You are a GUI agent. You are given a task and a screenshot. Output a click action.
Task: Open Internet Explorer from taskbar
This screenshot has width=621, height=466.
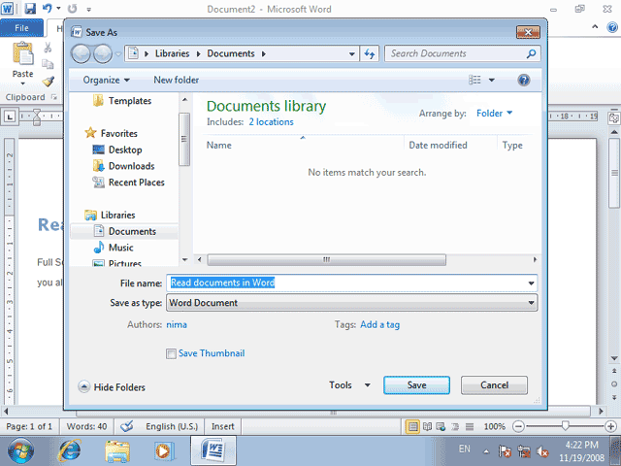coord(70,450)
